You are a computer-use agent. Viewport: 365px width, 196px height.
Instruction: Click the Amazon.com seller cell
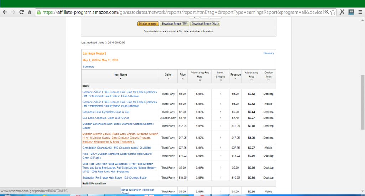[168, 118]
